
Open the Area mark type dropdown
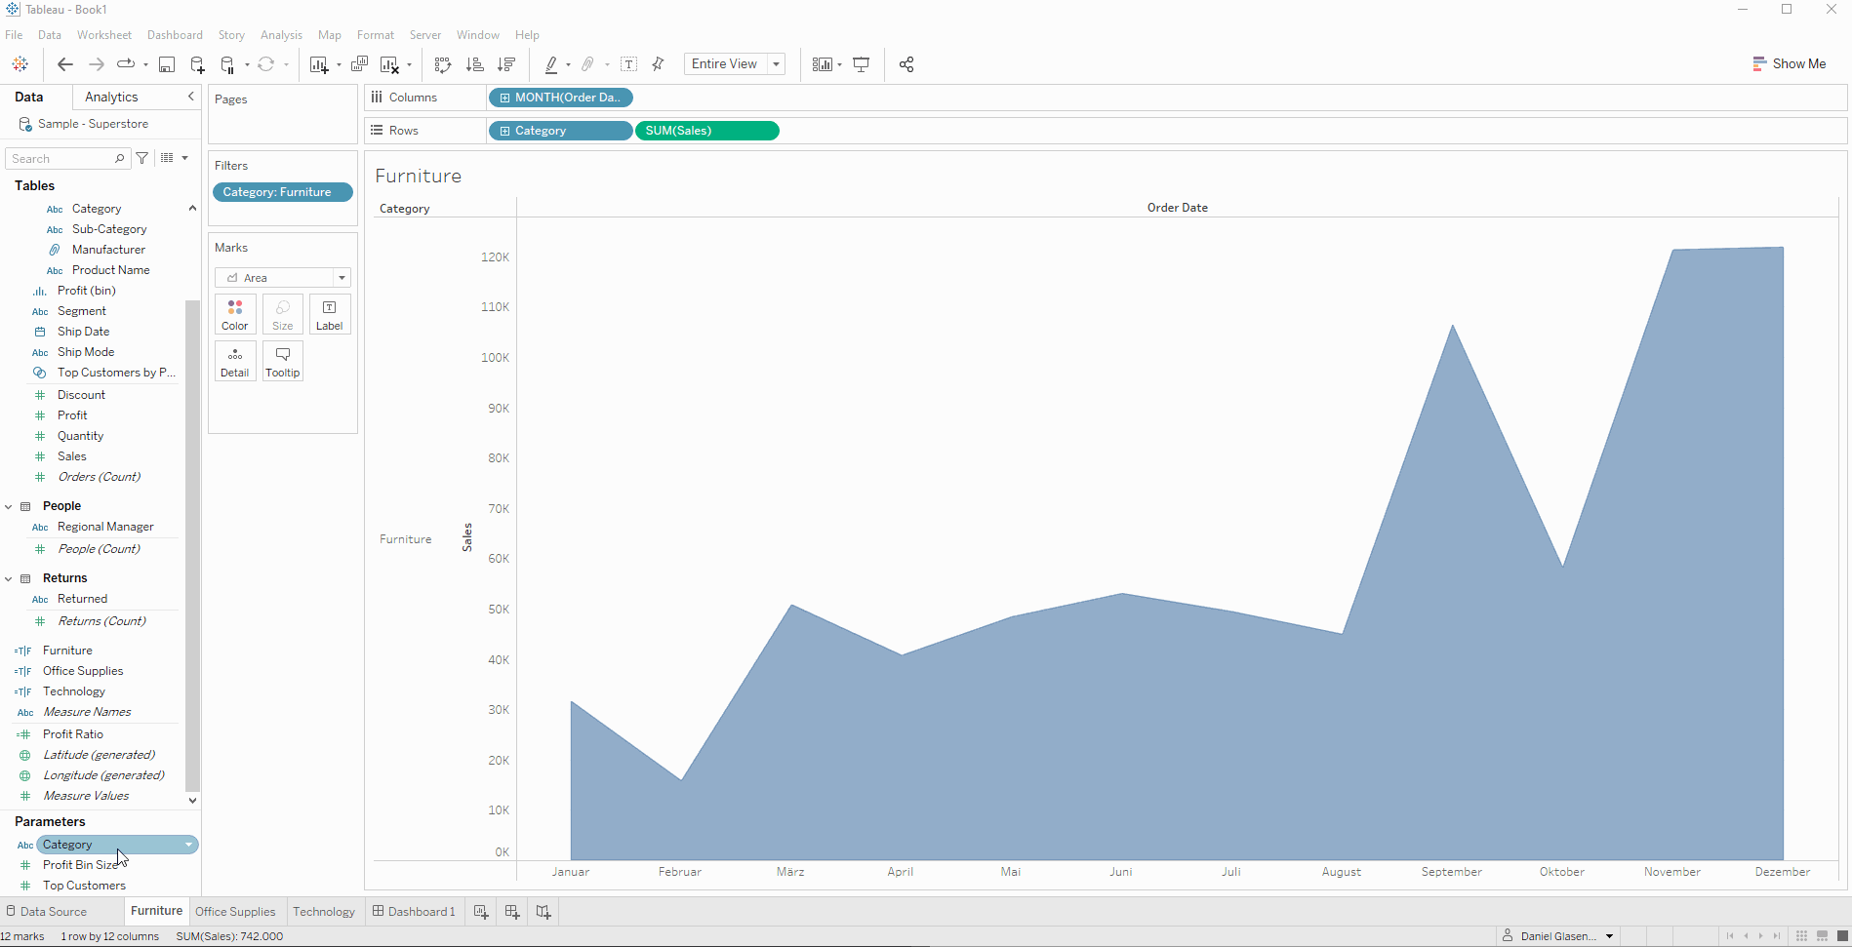pos(342,277)
